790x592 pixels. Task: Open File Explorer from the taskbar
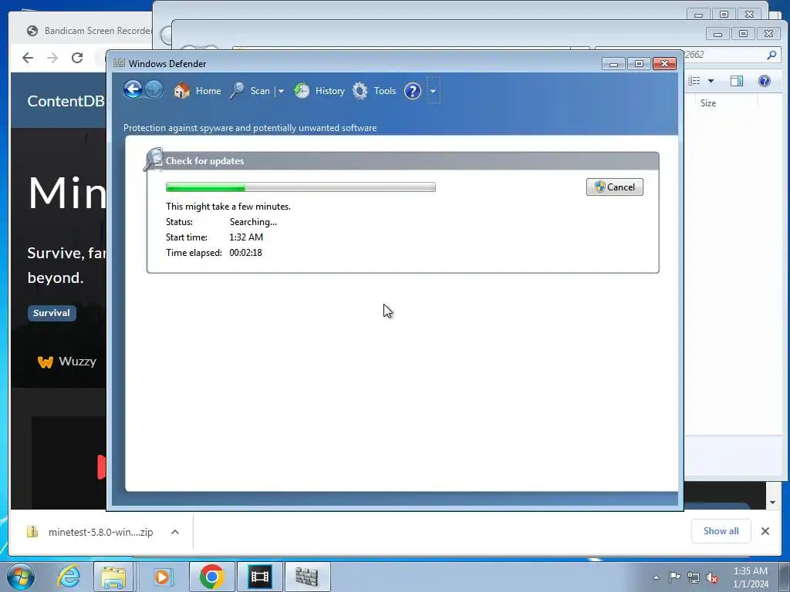113,577
